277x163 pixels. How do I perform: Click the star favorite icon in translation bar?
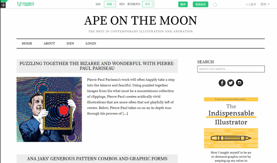pos(215,4)
